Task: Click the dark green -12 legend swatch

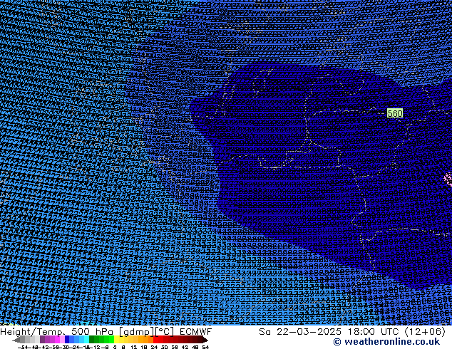Action: coord(92,340)
